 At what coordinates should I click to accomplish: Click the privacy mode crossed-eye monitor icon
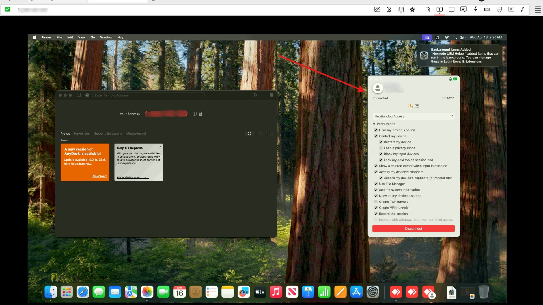pyautogui.click(x=377, y=10)
